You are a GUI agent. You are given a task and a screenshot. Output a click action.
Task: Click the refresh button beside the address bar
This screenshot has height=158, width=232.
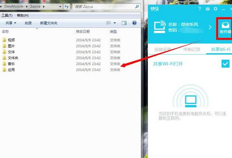tap(67, 7)
